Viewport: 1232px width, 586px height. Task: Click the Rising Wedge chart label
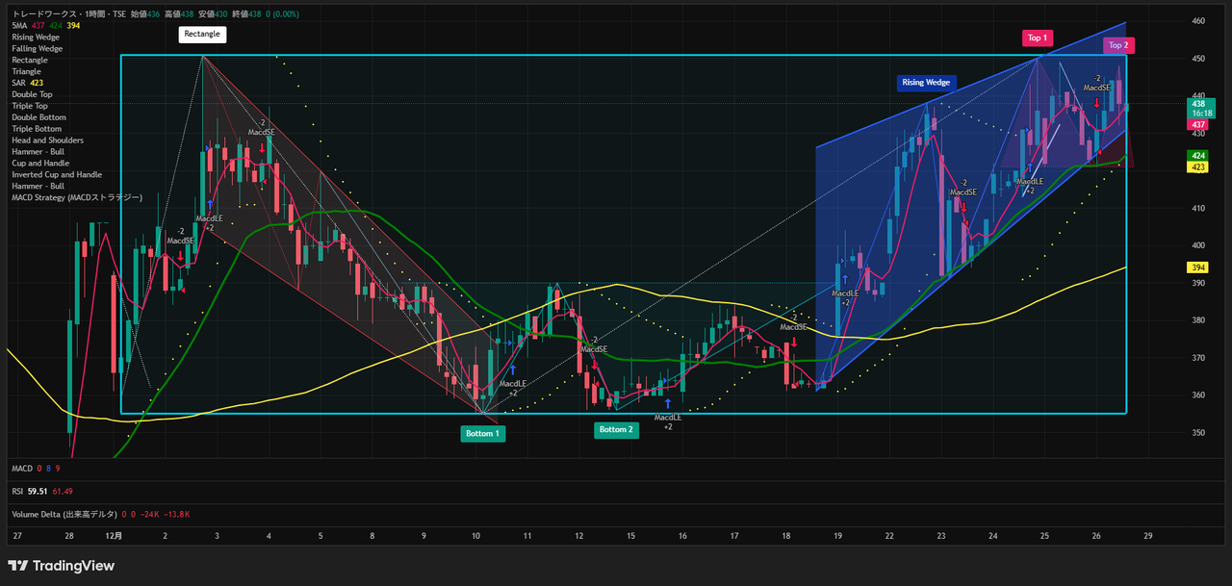point(926,83)
